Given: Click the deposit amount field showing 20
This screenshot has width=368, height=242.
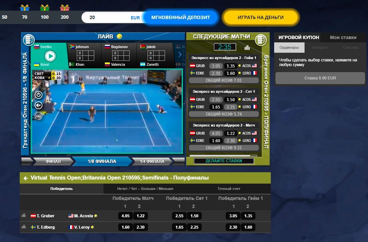Looking at the screenshot, I should [107, 17].
